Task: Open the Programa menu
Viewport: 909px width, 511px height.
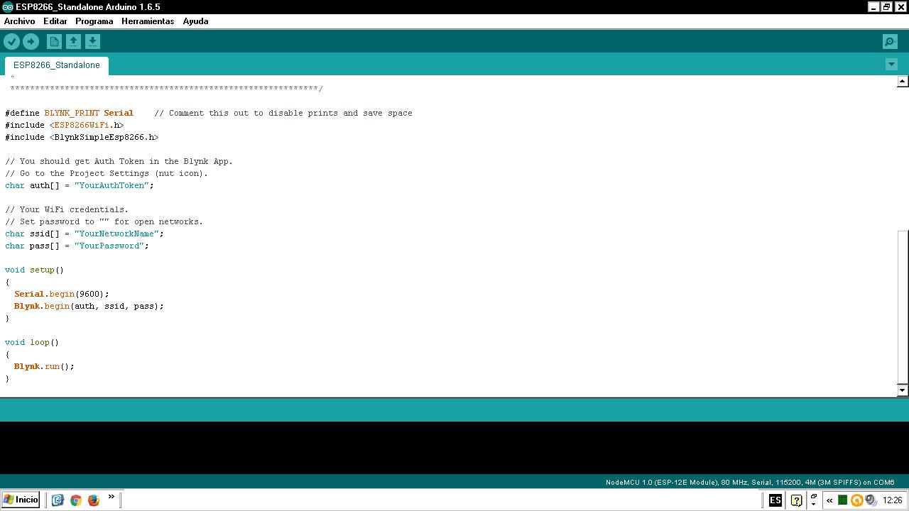Action: [94, 21]
